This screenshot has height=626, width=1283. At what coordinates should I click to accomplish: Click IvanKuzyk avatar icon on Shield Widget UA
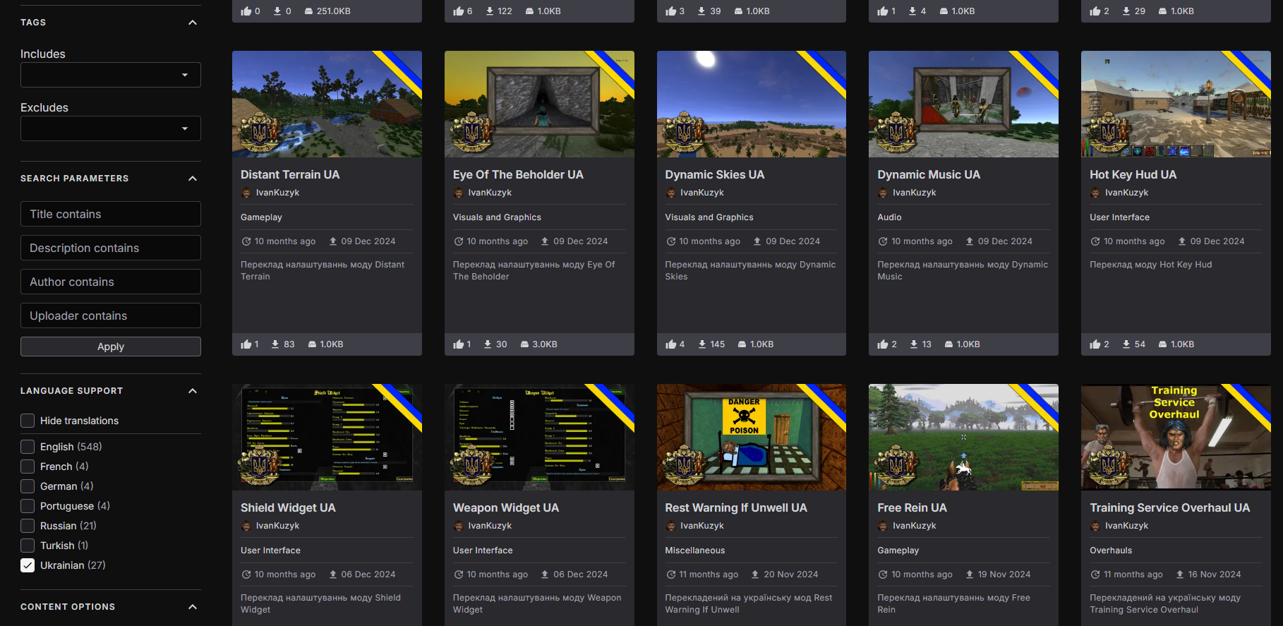pyautogui.click(x=246, y=526)
